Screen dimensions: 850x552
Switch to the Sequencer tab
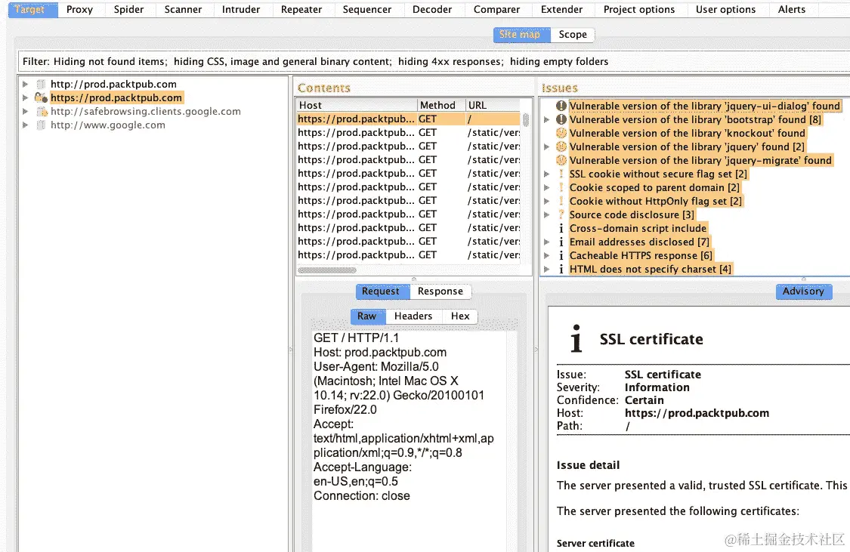[x=367, y=9]
